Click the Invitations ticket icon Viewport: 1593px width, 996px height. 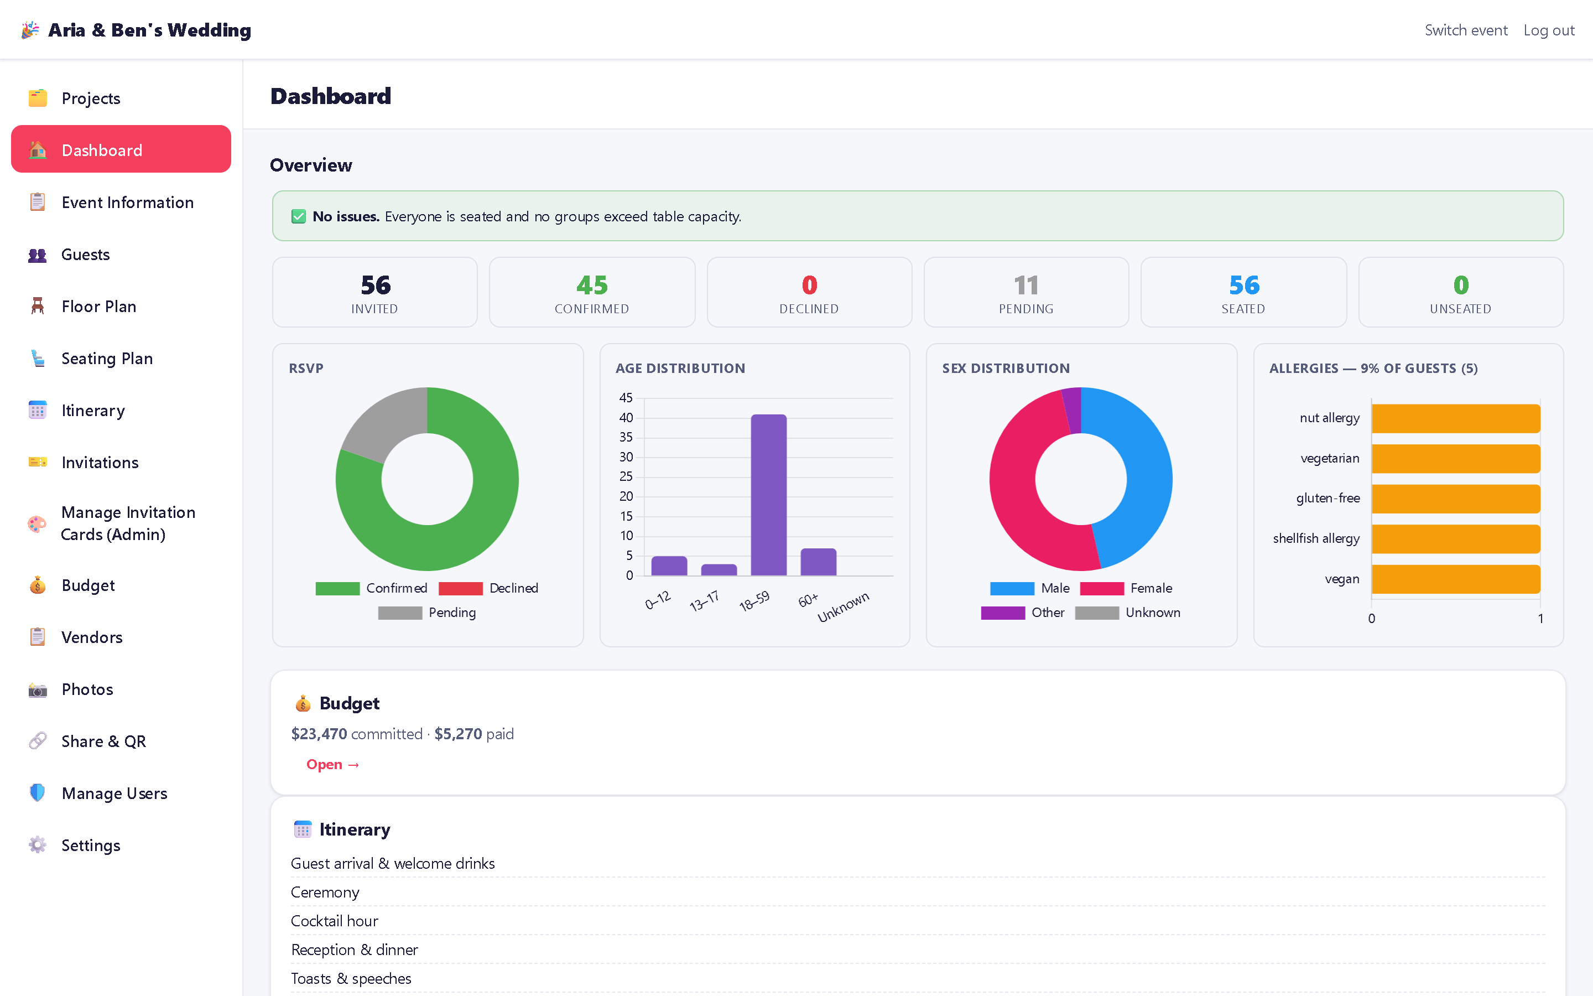[x=38, y=463]
